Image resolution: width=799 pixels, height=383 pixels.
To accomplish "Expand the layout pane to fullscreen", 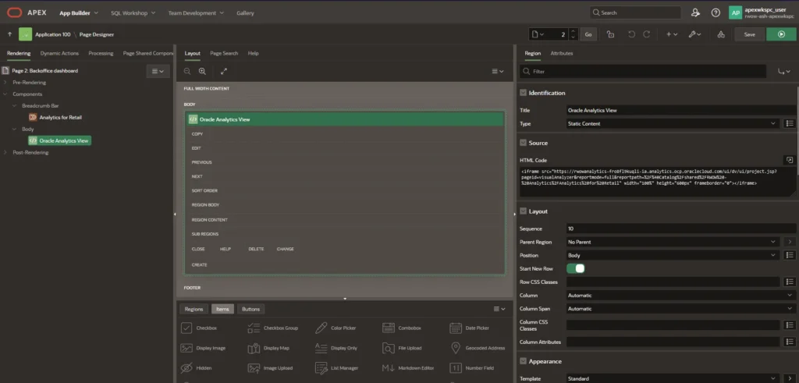I will [224, 71].
